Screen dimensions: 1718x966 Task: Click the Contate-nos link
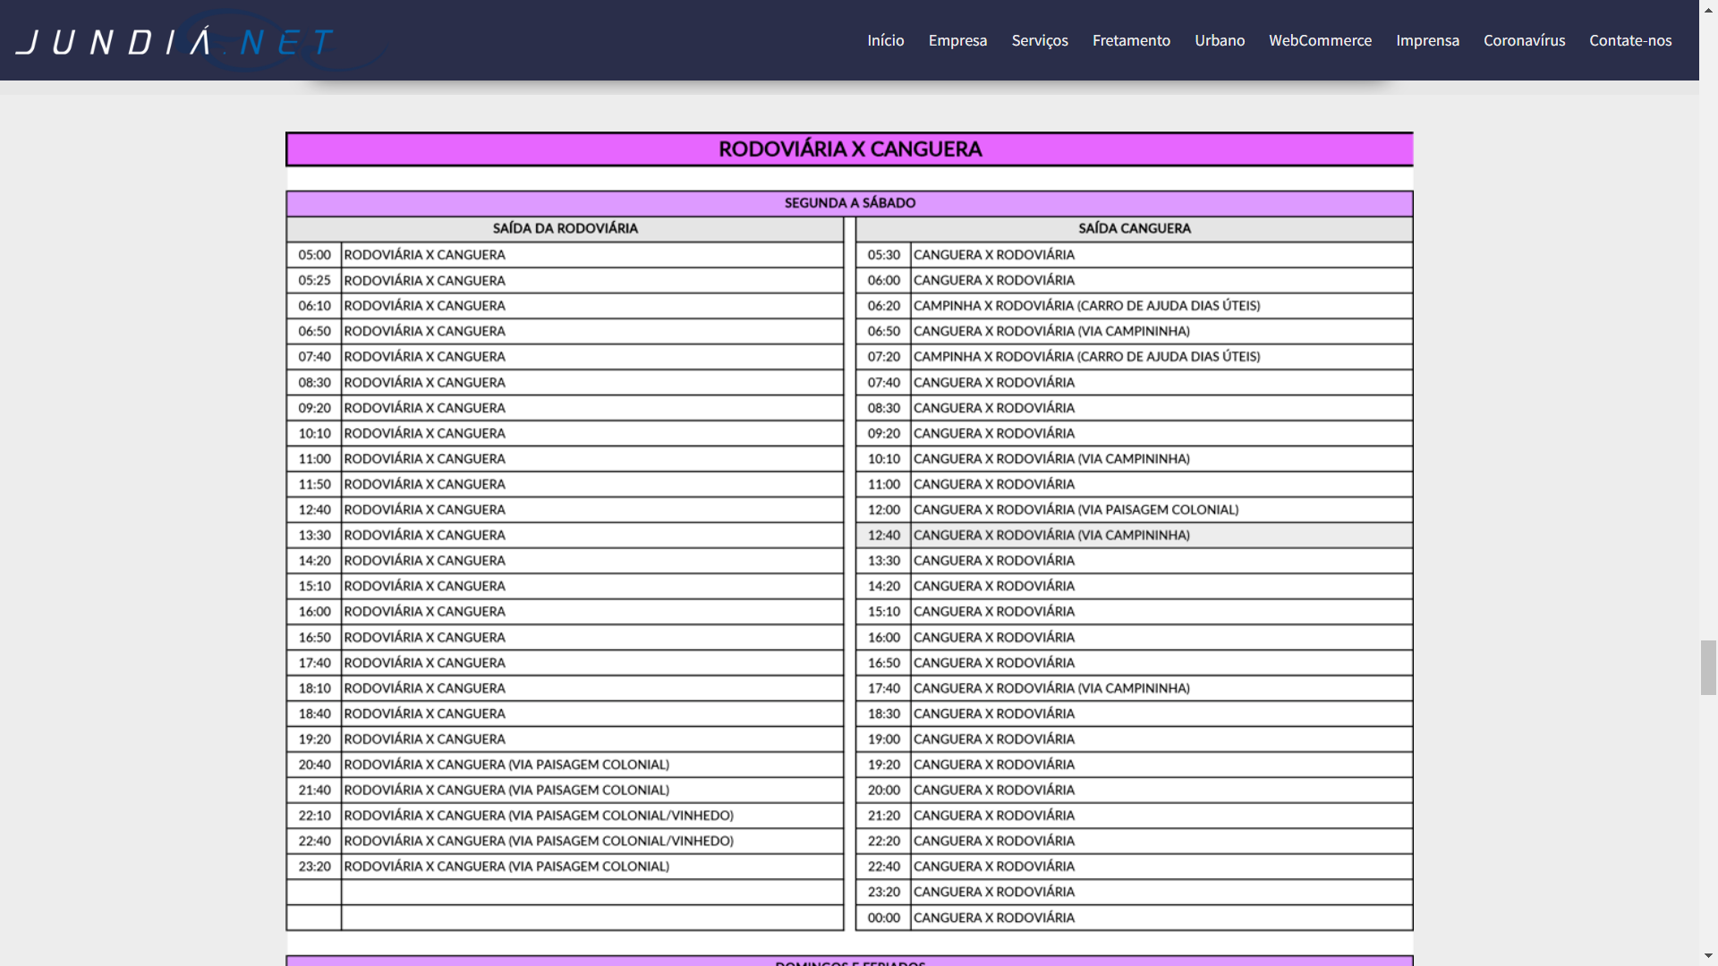tap(1629, 40)
